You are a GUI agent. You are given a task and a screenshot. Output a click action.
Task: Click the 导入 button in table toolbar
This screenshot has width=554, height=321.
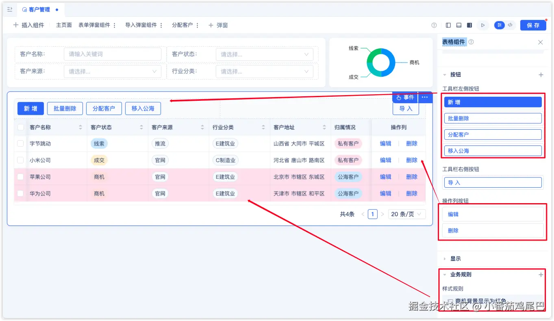406,108
